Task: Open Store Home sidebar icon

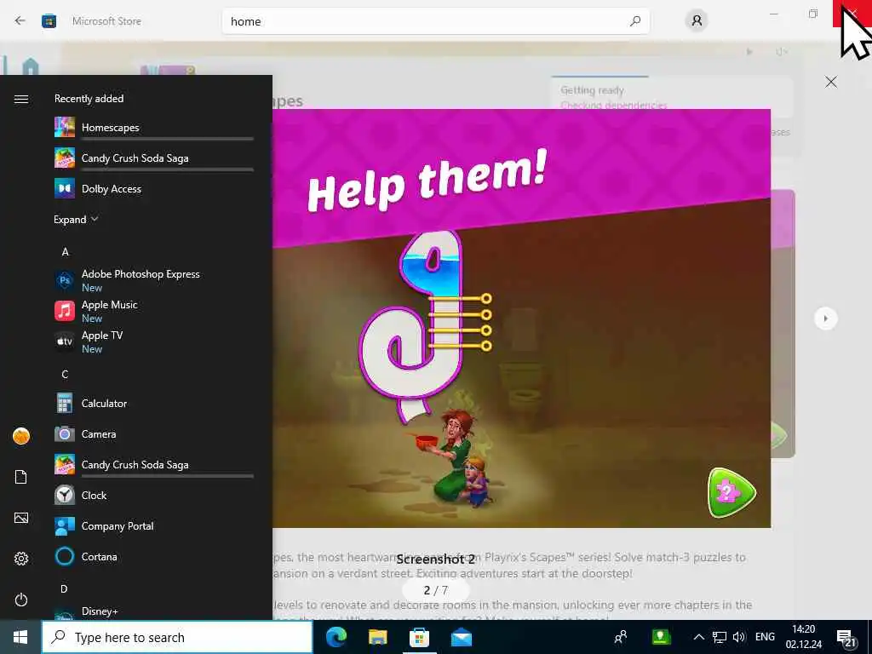Action: 31,66
